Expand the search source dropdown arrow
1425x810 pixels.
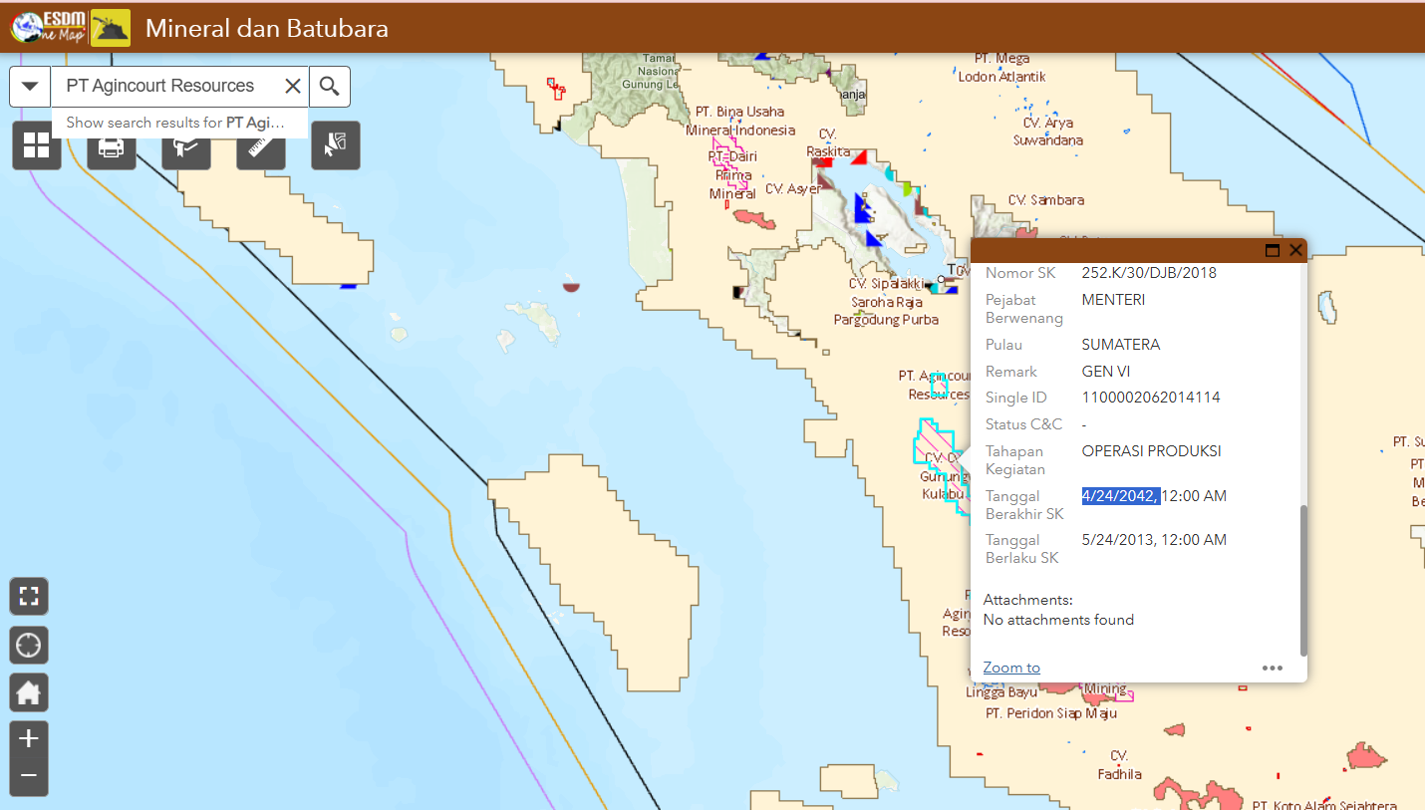tap(30, 87)
